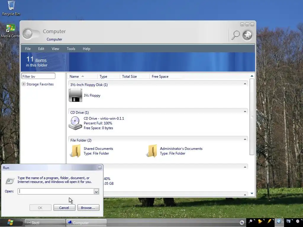This screenshot has width=303, height=227.
Task: Click the CD Drive - virtio-win-0.1.1 label
Action: pyautogui.click(x=104, y=119)
